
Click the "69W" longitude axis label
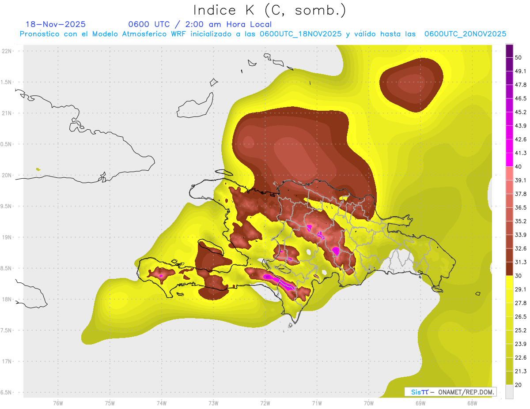tap(420, 403)
